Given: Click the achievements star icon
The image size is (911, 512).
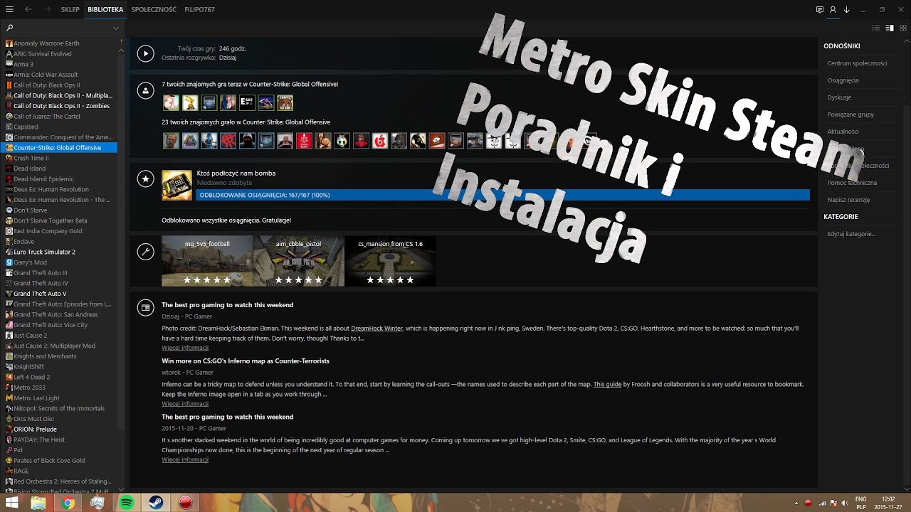Looking at the screenshot, I should [x=145, y=178].
